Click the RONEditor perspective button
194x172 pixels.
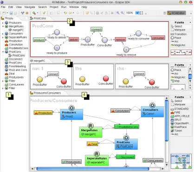coord(176,13)
